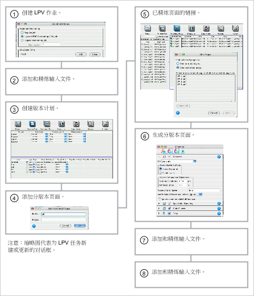Screen dimensions: 254x296
Task: Select the Regular Job radio button
Action: pyautogui.click(x=22, y=32)
